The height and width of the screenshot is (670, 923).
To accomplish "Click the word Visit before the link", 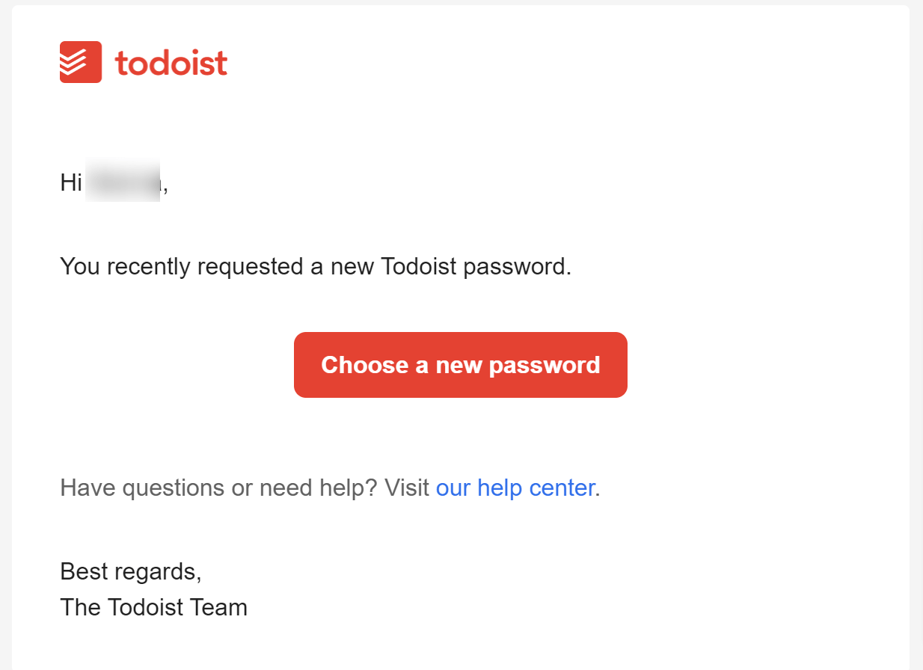I will (407, 488).
